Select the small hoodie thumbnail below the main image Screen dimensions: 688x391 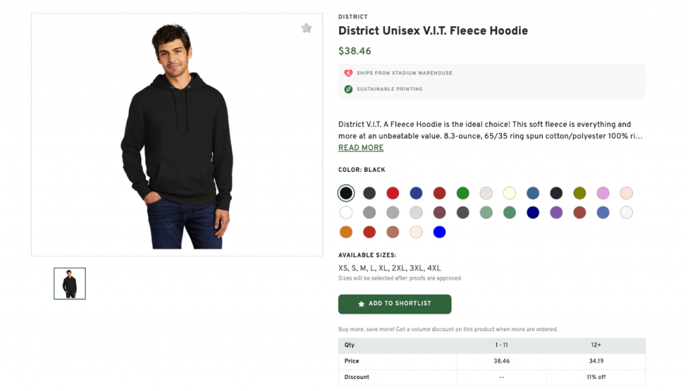pos(69,283)
